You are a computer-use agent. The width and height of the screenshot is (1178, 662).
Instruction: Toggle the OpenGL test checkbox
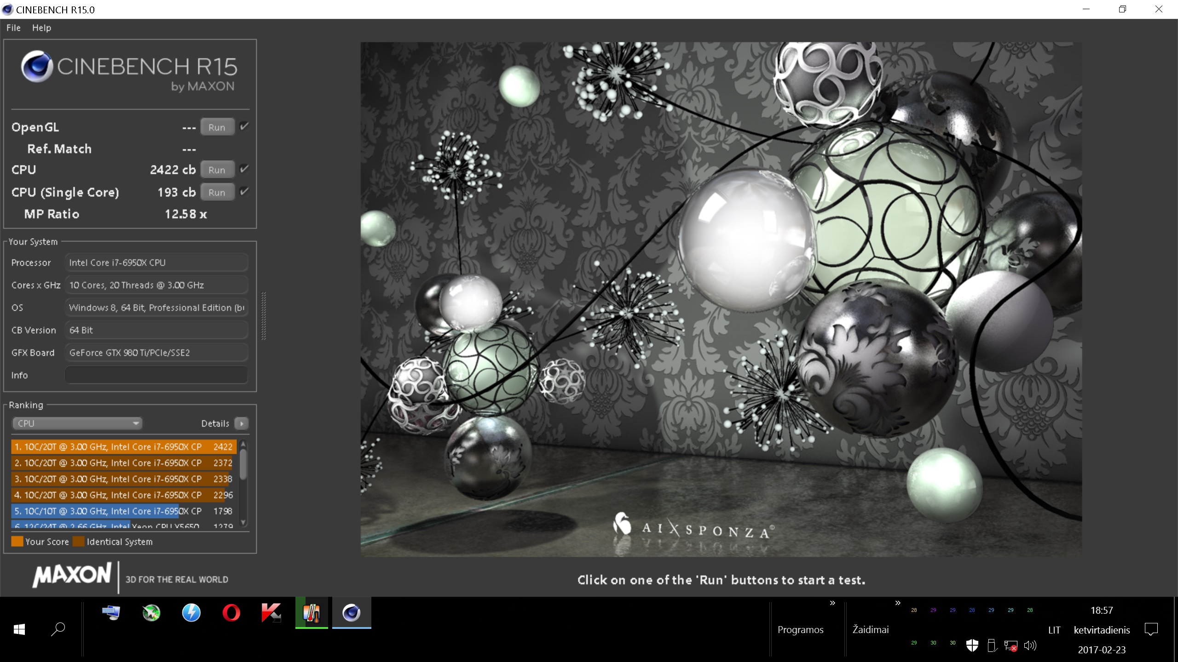click(244, 126)
